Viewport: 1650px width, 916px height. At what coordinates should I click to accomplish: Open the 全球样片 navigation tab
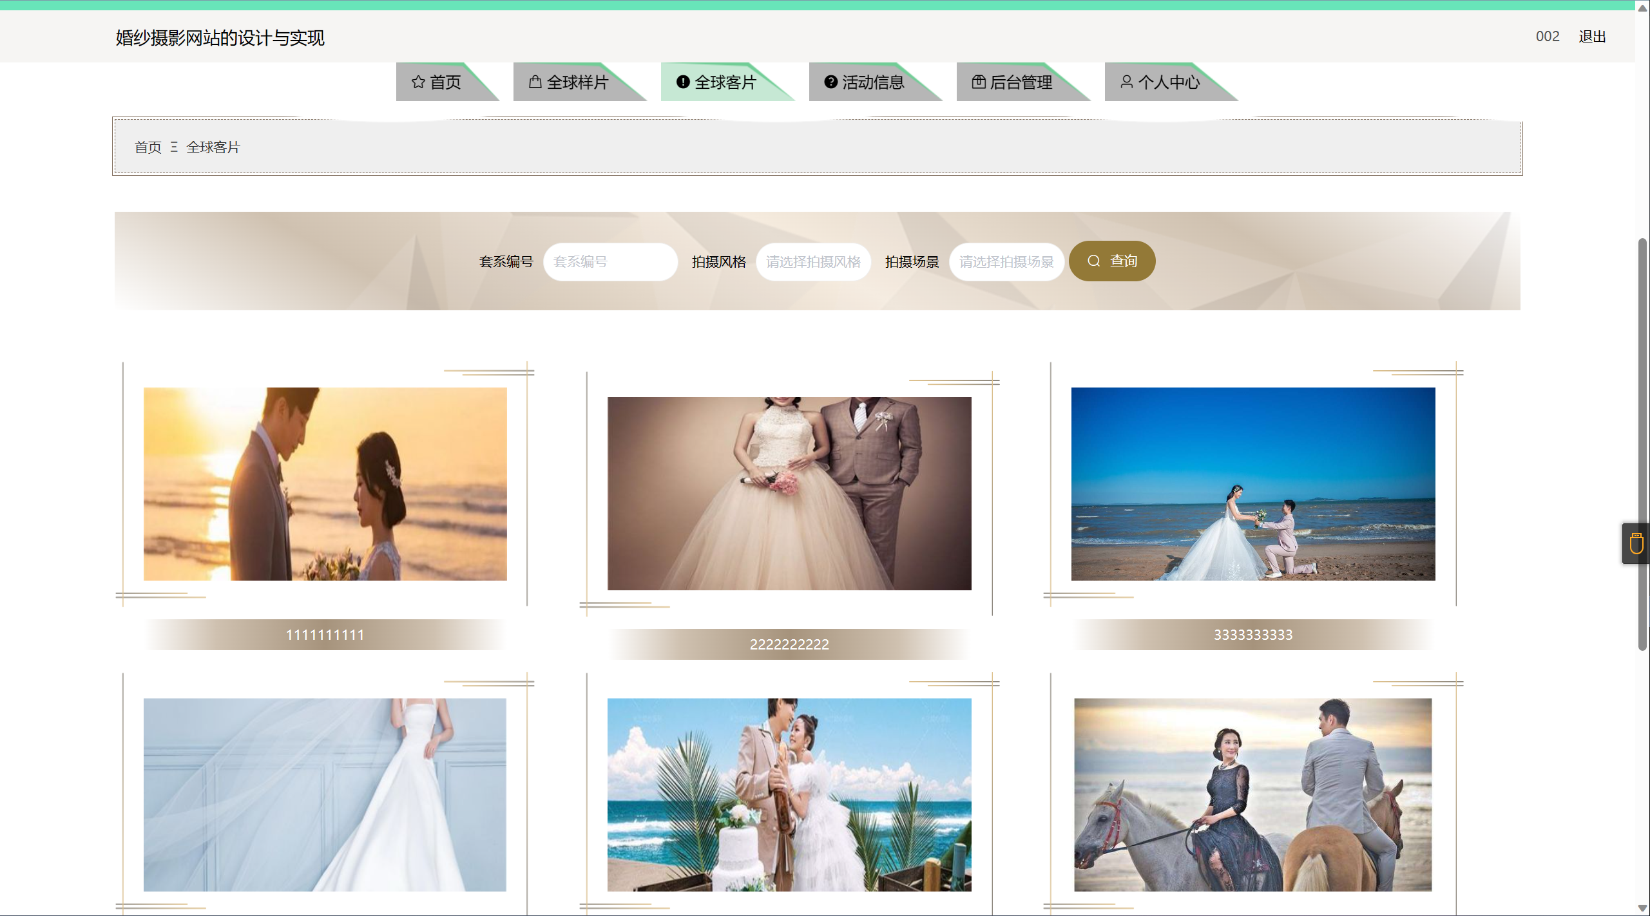pos(577,82)
